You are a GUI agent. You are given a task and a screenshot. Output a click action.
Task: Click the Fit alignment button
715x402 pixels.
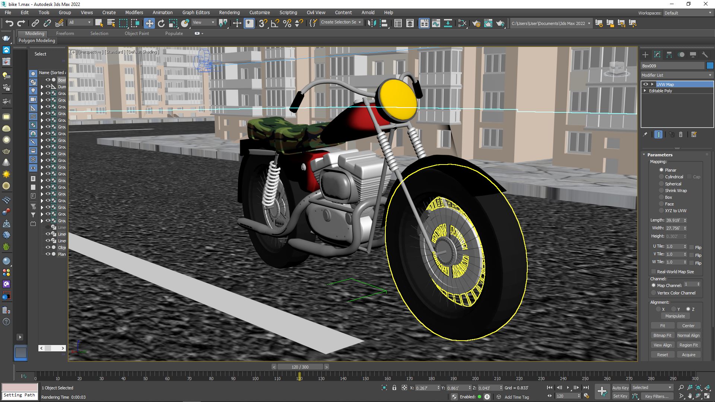click(662, 326)
